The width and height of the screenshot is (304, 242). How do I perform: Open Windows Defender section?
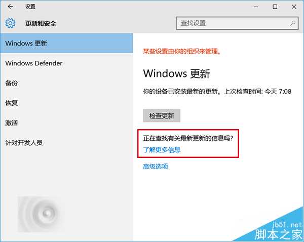pyautogui.click(x=66, y=63)
